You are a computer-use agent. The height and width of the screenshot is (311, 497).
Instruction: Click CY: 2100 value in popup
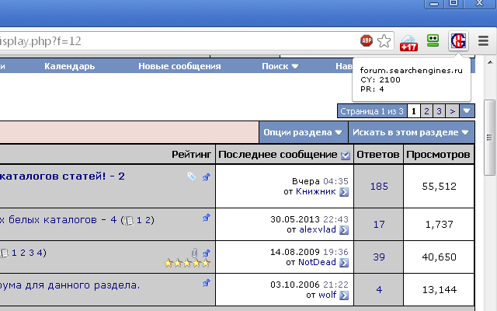(x=381, y=79)
